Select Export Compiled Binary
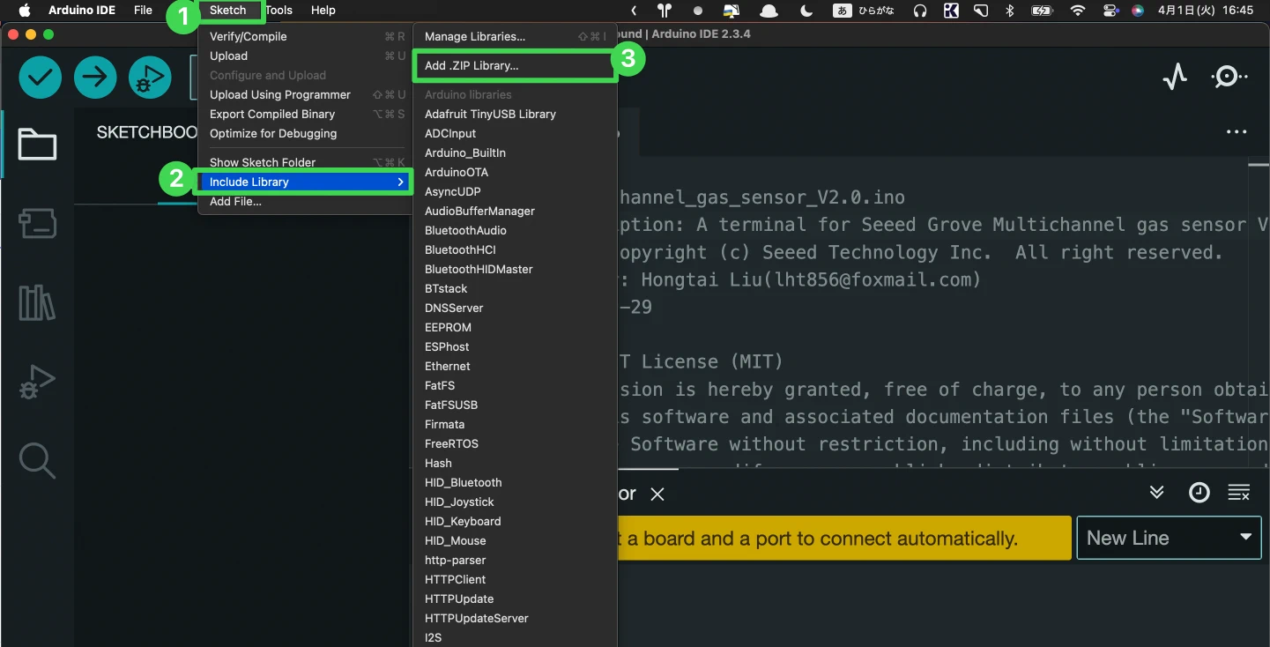The image size is (1270, 647). tap(307, 114)
